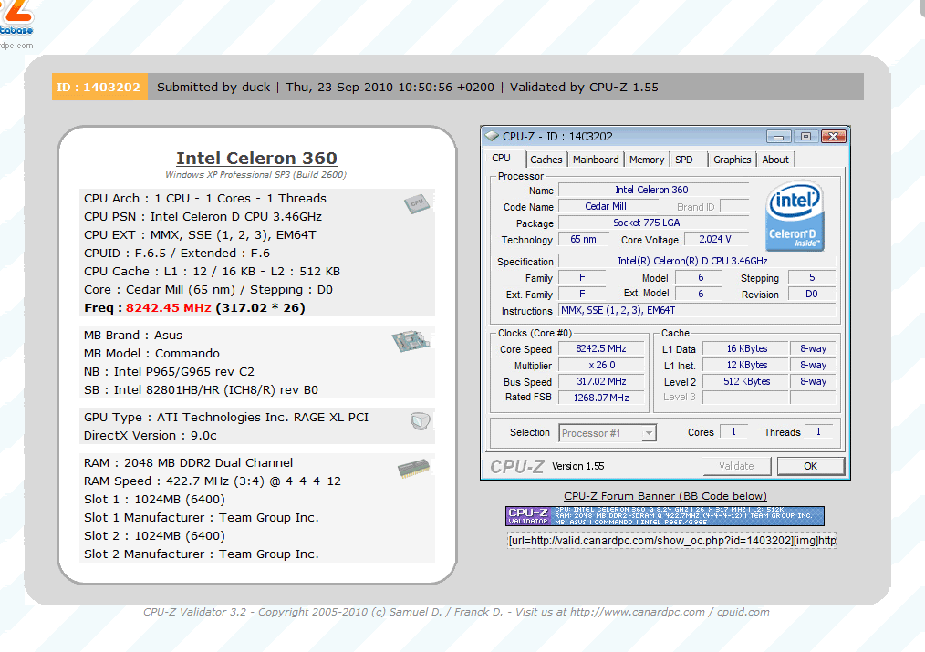Expand the Processor #1 selection dropdown
Viewport: 925px width, 652px height.
click(x=649, y=433)
